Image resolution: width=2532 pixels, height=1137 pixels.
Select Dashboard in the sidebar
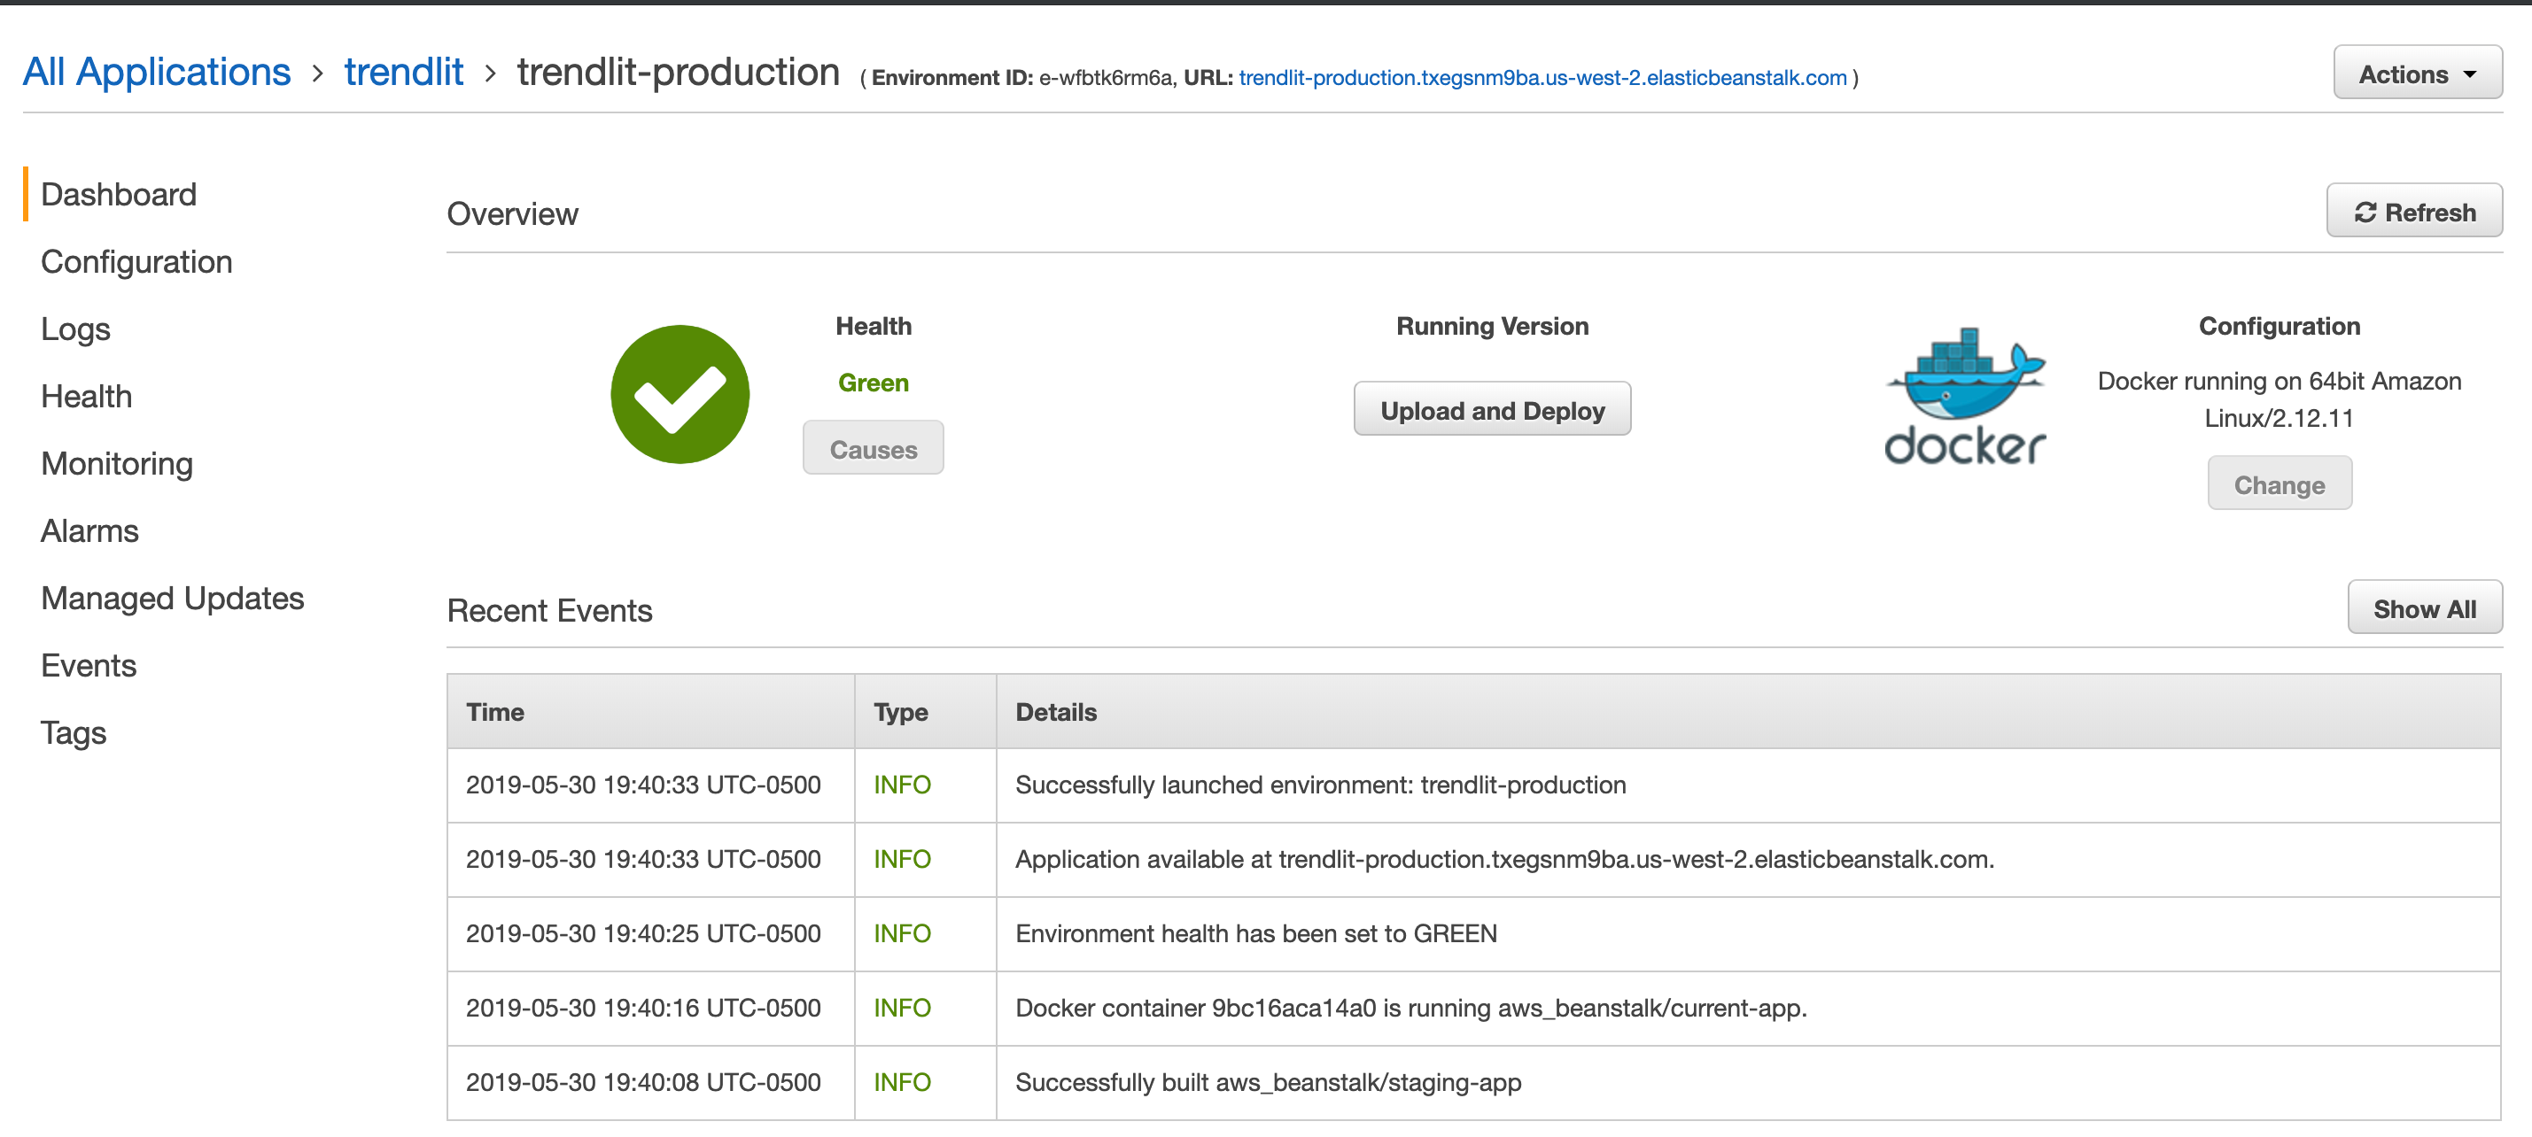(x=119, y=195)
